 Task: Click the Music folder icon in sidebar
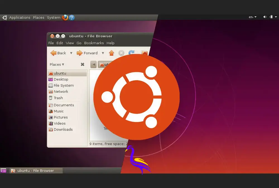pos(50,111)
